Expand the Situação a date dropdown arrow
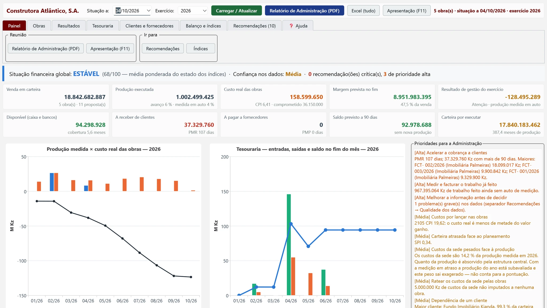Viewport: 547px width, 308px height. coord(149,11)
